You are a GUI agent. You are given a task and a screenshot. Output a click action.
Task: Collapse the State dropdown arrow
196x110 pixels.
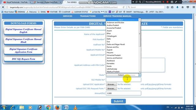point(140,75)
